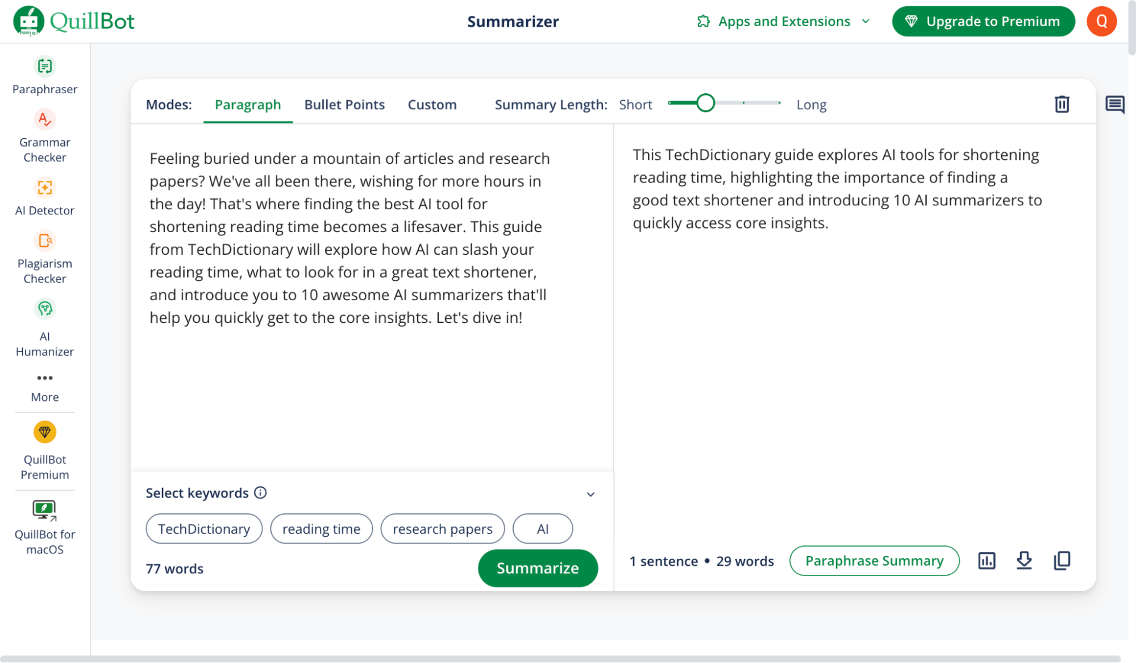Click the Paraphrase Summary button
1136x663 pixels.
874,561
